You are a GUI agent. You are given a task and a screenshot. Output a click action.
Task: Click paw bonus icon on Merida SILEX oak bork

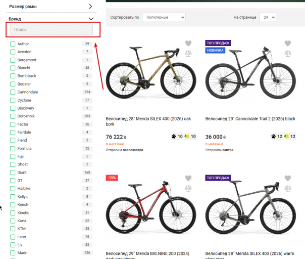[174, 137]
